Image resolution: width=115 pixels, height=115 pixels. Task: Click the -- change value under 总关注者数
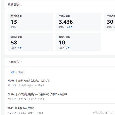click(19, 27)
